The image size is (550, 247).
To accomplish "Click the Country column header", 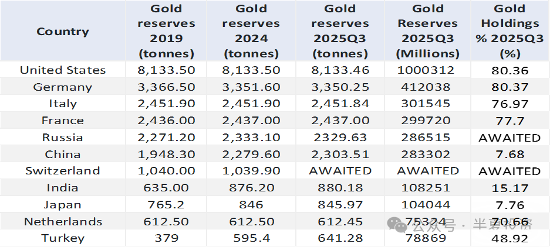I will [63, 32].
